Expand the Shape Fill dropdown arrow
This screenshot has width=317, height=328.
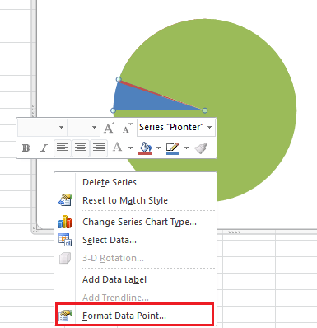tap(158, 148)
